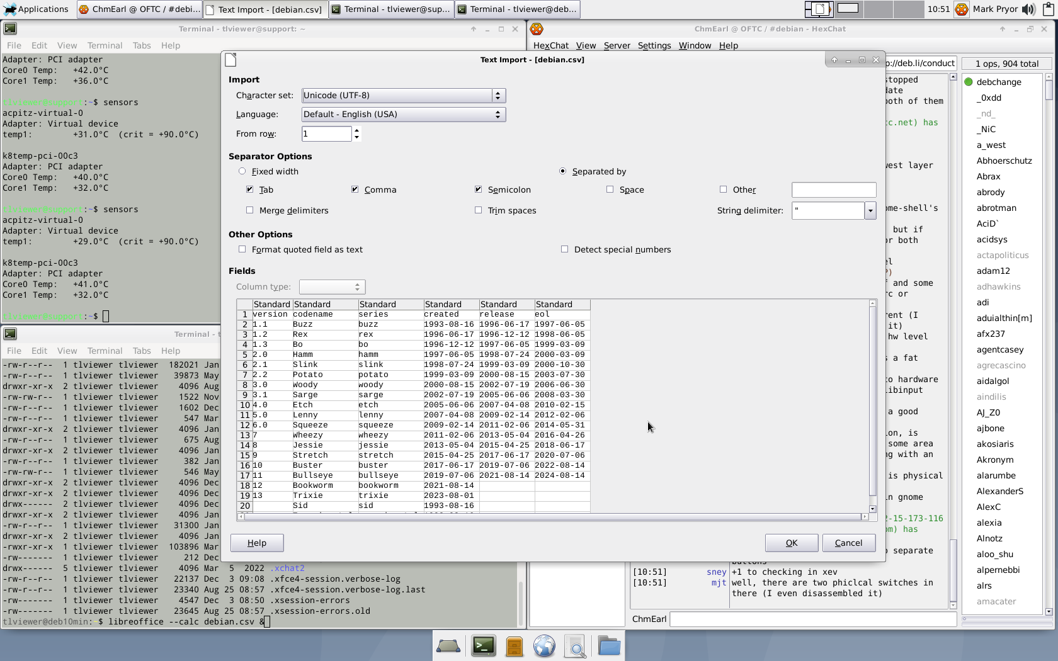Click the From row input field
Image resolution: width=1058 pixels, height=661 pixels.
(326, 133)
